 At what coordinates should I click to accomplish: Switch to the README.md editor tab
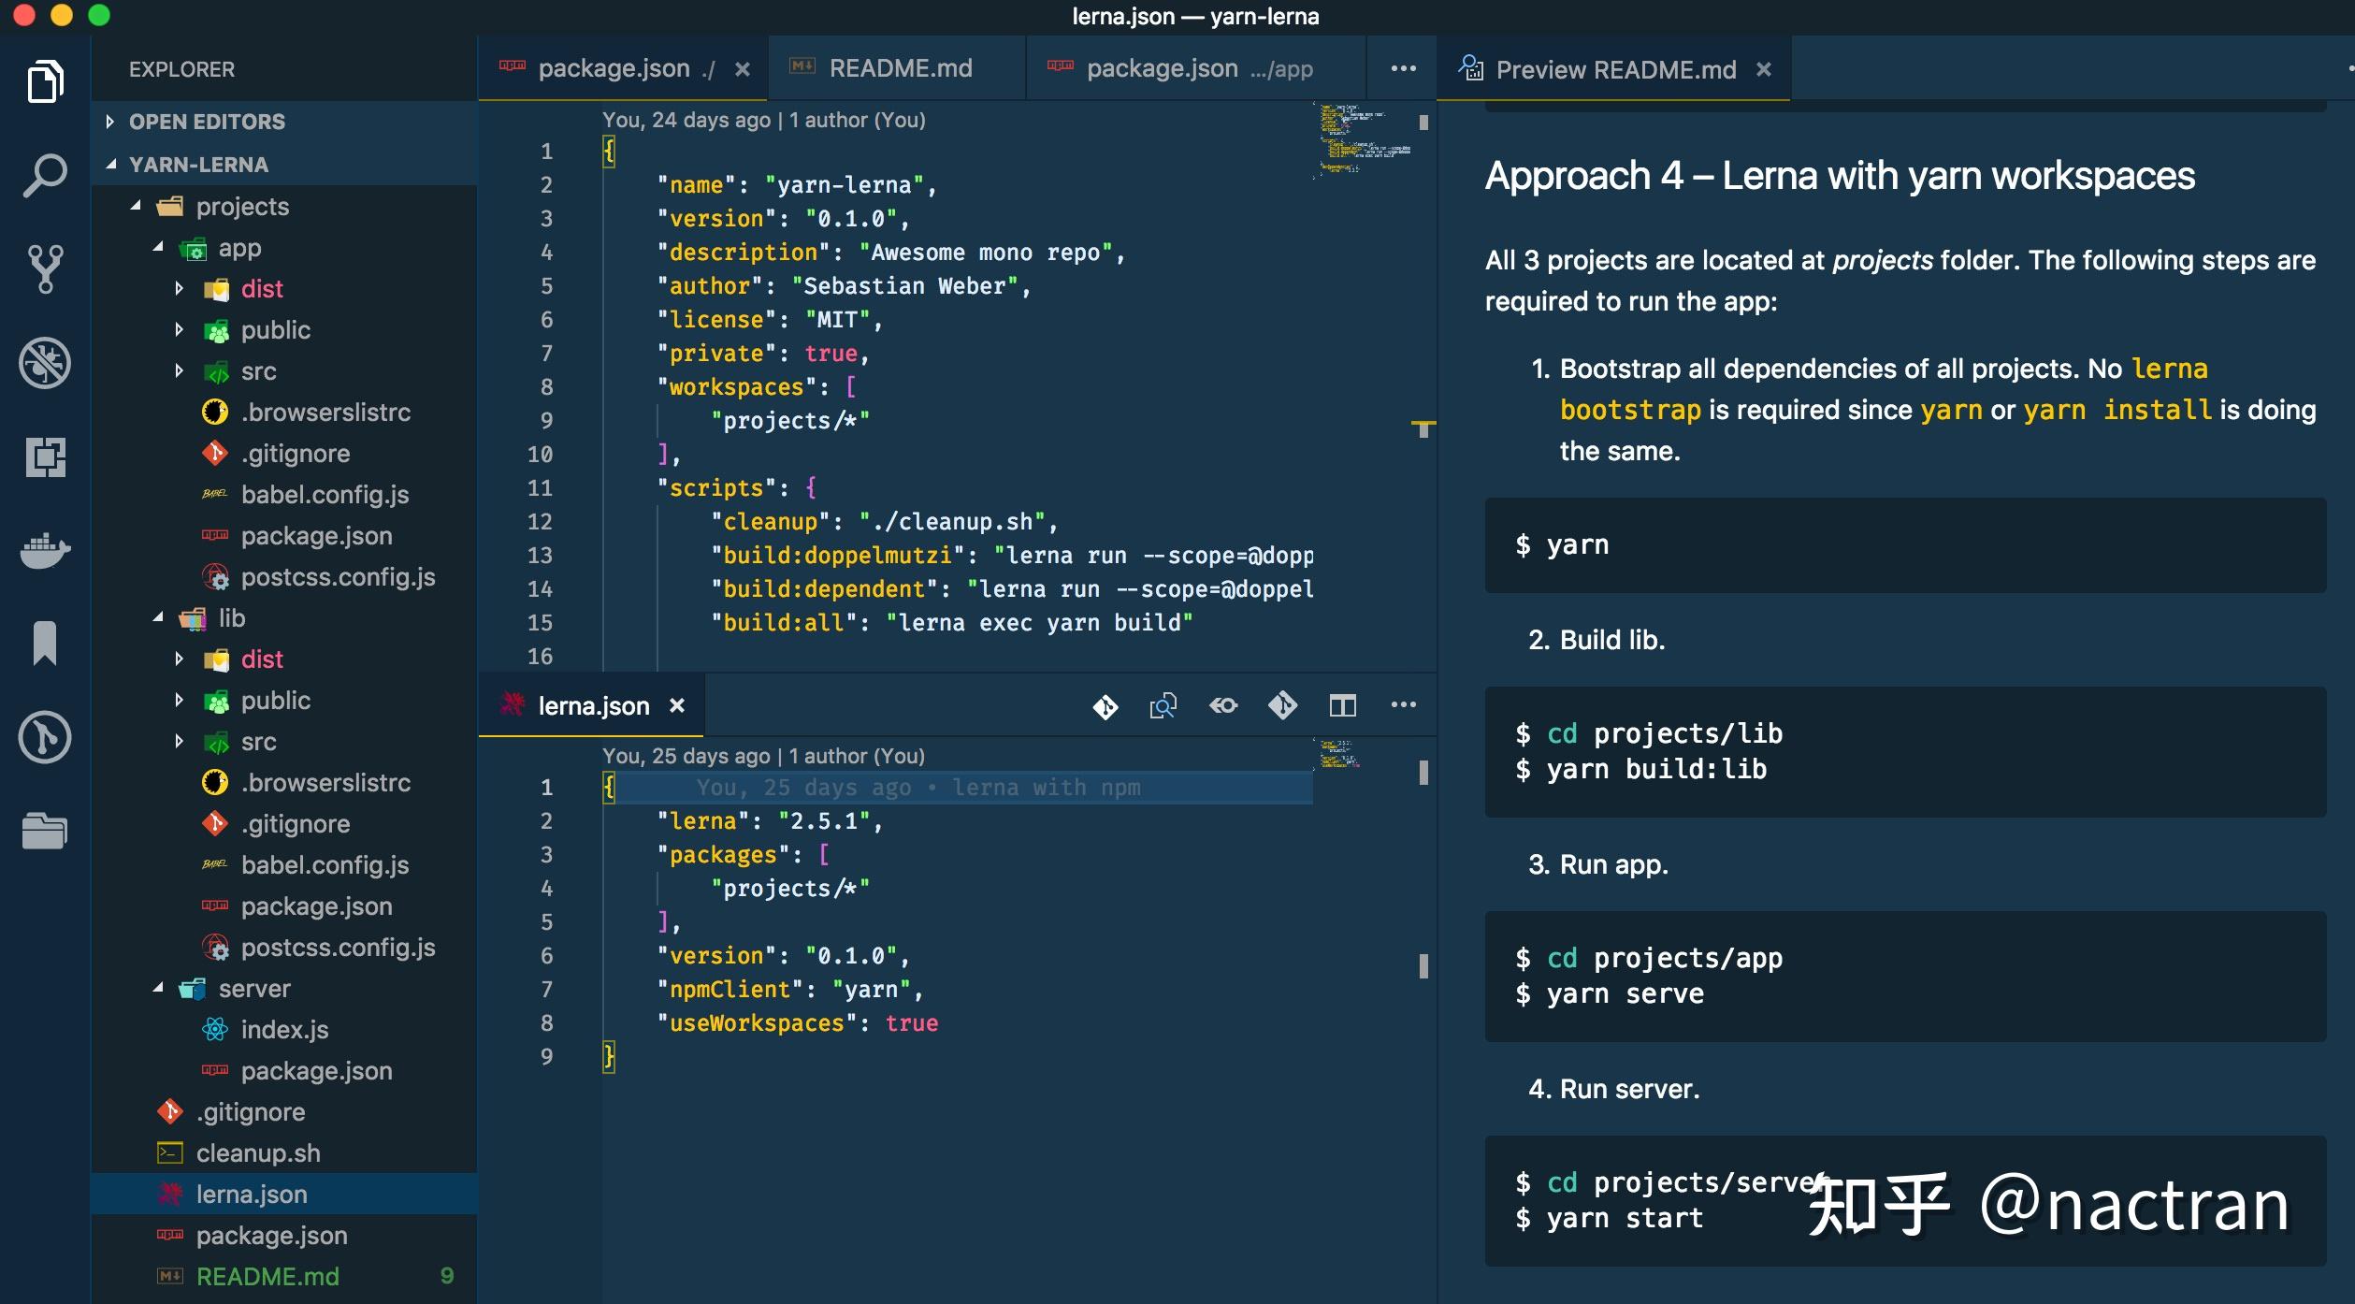pyautogui.click(x=900, y=68)
